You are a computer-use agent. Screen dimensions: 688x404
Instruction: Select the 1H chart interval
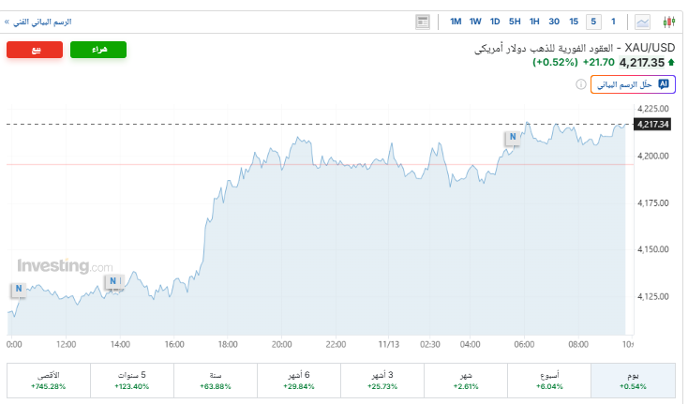(x=534, y=22)
